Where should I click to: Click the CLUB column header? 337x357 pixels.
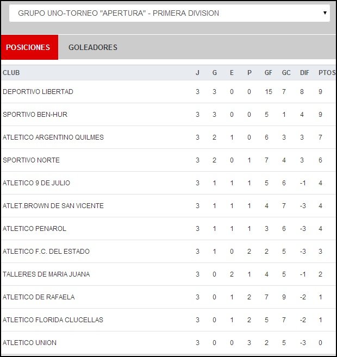coord(11,73)
